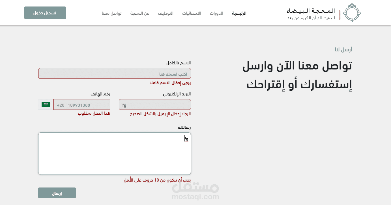The image size is (391, 205).
Task: Click inside the رسالتك message textarea
Action: point(115,154)
